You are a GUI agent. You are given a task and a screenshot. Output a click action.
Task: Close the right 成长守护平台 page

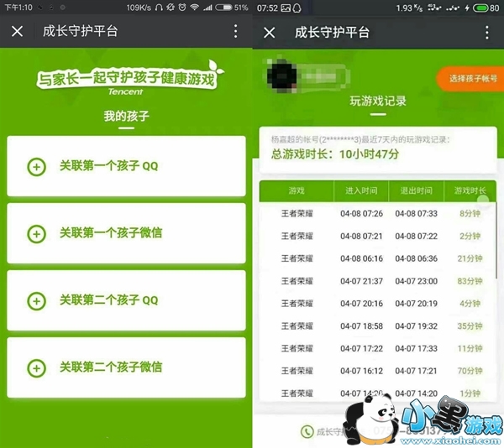point(270,33)
